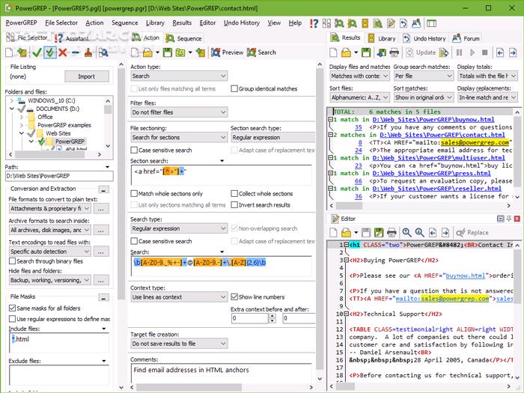Switch to the Sequence tab
524x393 pixels.
(x=183, y=38)
